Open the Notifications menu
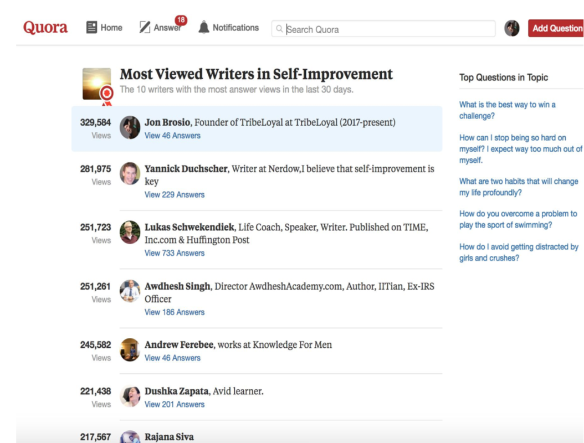 click(228, 28)
